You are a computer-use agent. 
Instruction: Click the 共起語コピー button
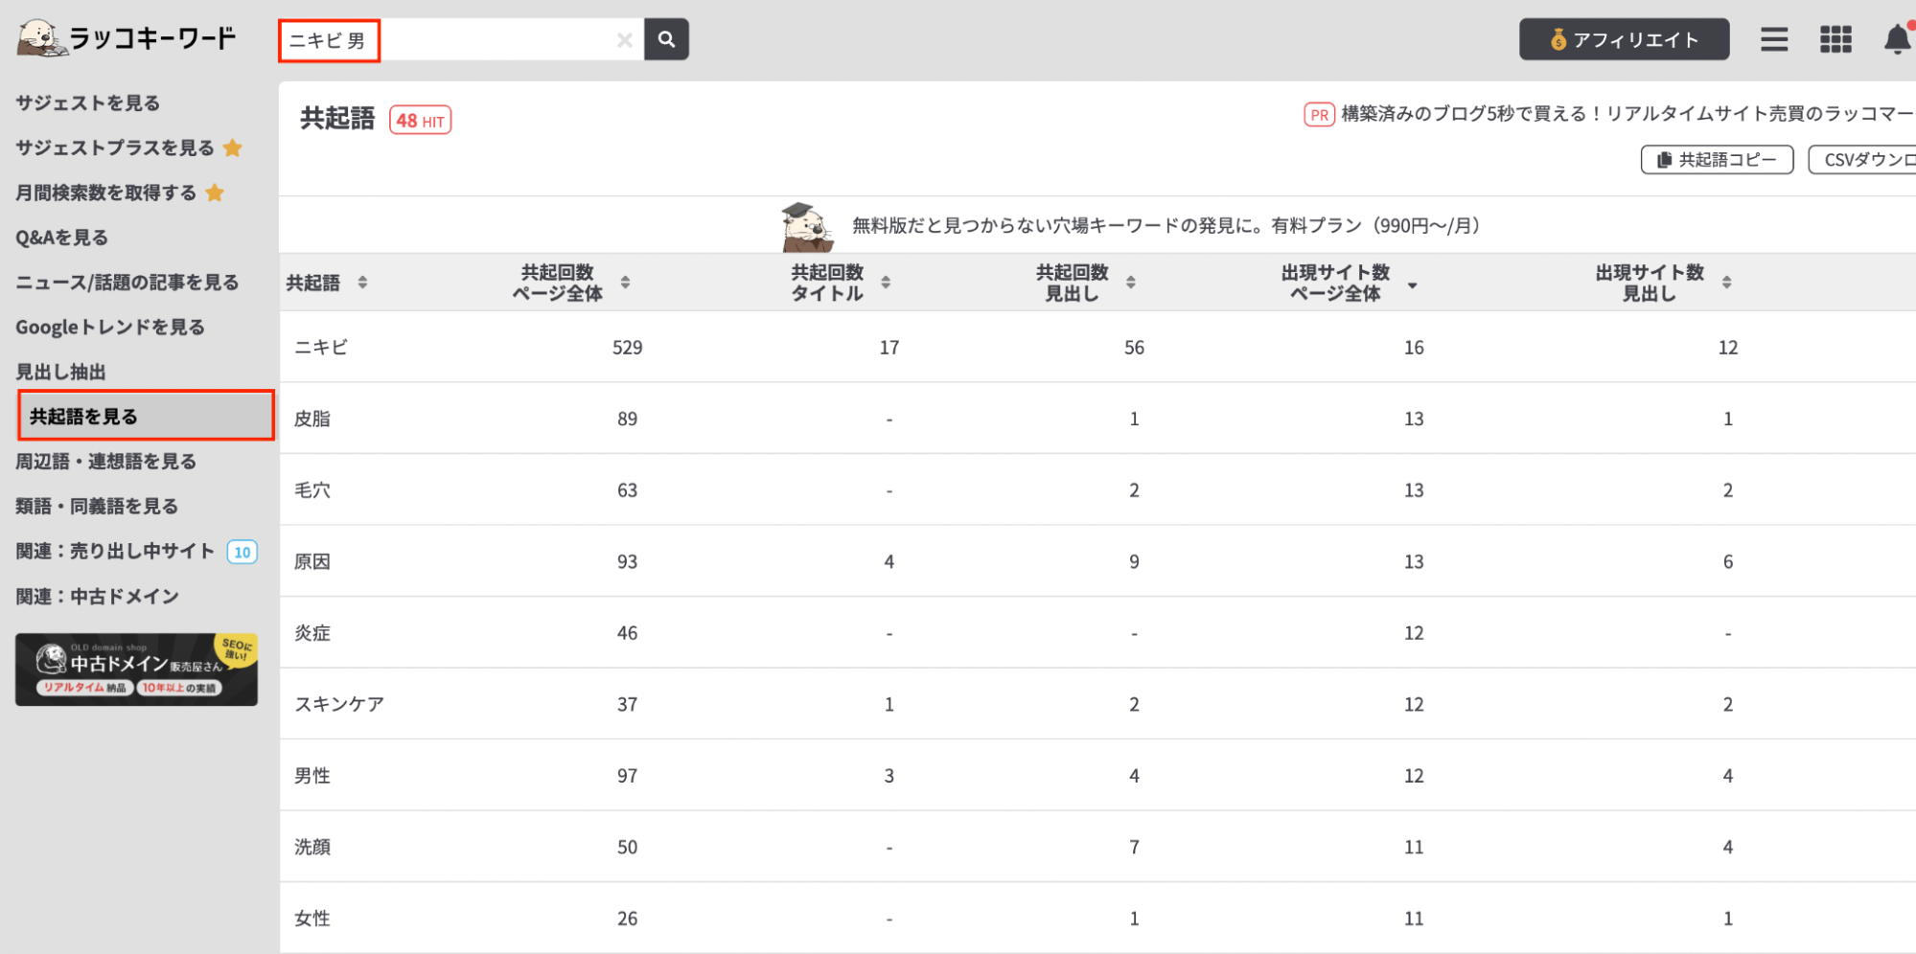(x=1717, y=160)
